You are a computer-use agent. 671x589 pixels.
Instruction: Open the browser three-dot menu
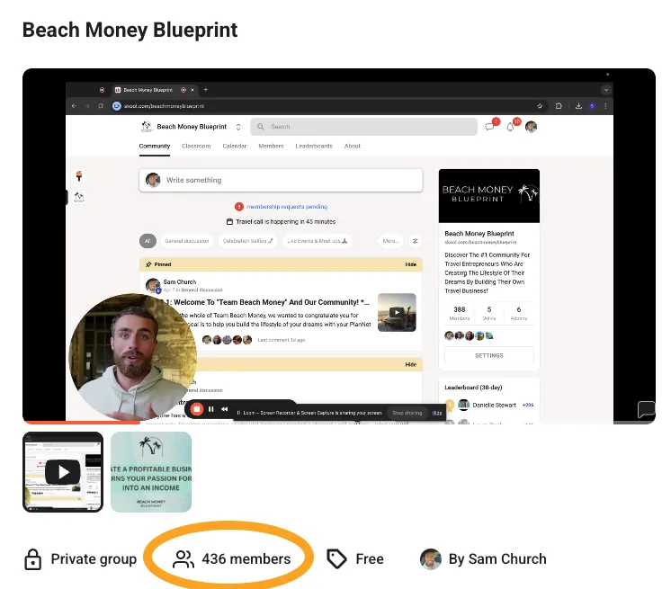coord(605,106)
